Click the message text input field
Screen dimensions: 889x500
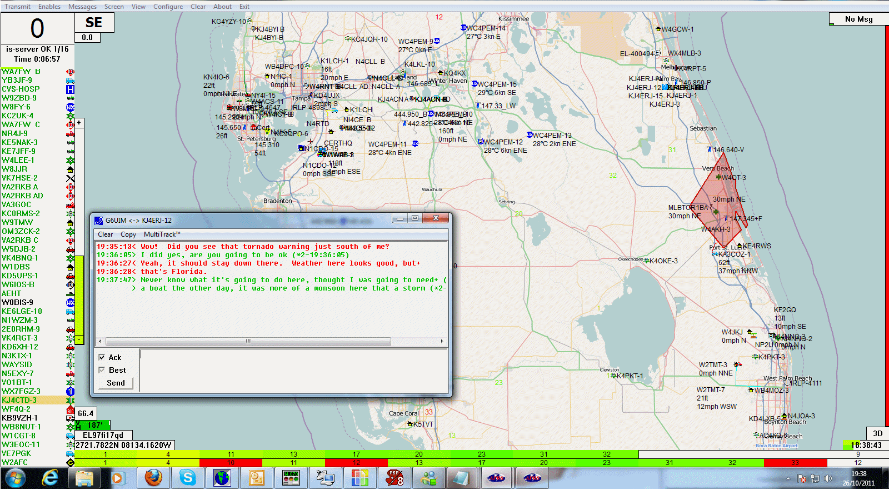pos(293,370)
